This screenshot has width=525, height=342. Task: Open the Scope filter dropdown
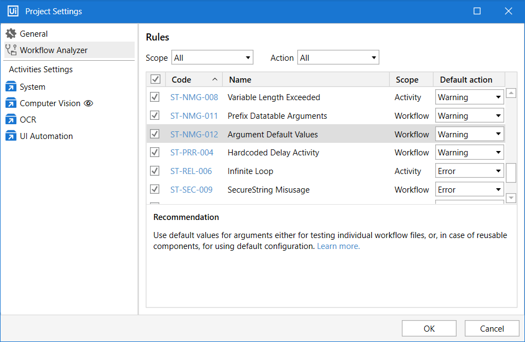point(212,57)
